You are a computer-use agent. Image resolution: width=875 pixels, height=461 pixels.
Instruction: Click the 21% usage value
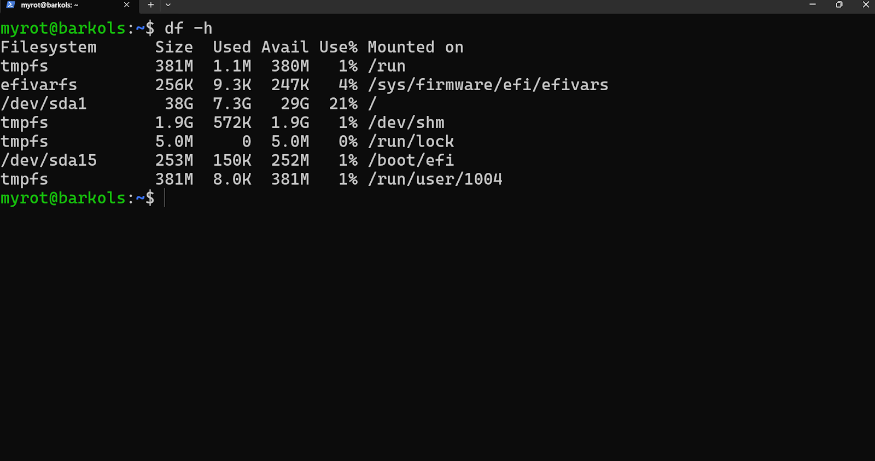tap(343, 104)
